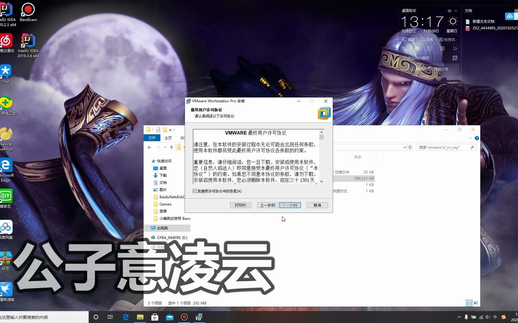
Task: Show hidden tray icons with the up caret
Action: (x=459, y=317)
